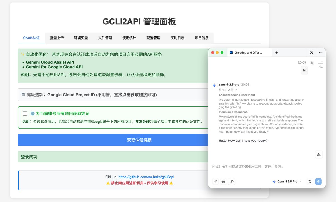This screenshot has height=202, width=336.
Task: Enable 为当前账号所有项目获取凭证 checkbox
Action: coord(25,113)
